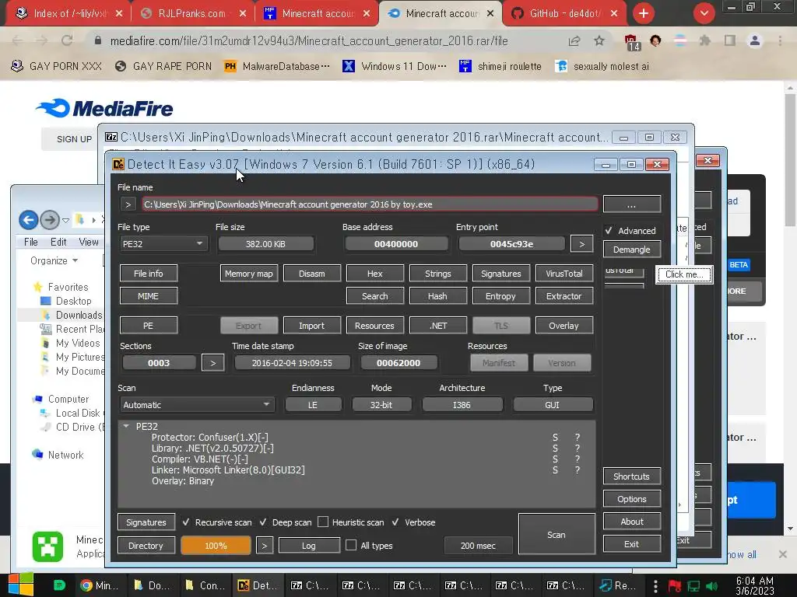Select Downloads in Explorer favorites

tap(79, 315)
